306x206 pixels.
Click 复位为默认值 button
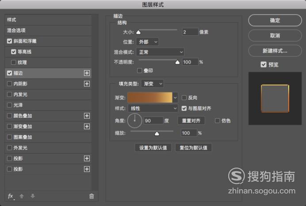point(193,148)
